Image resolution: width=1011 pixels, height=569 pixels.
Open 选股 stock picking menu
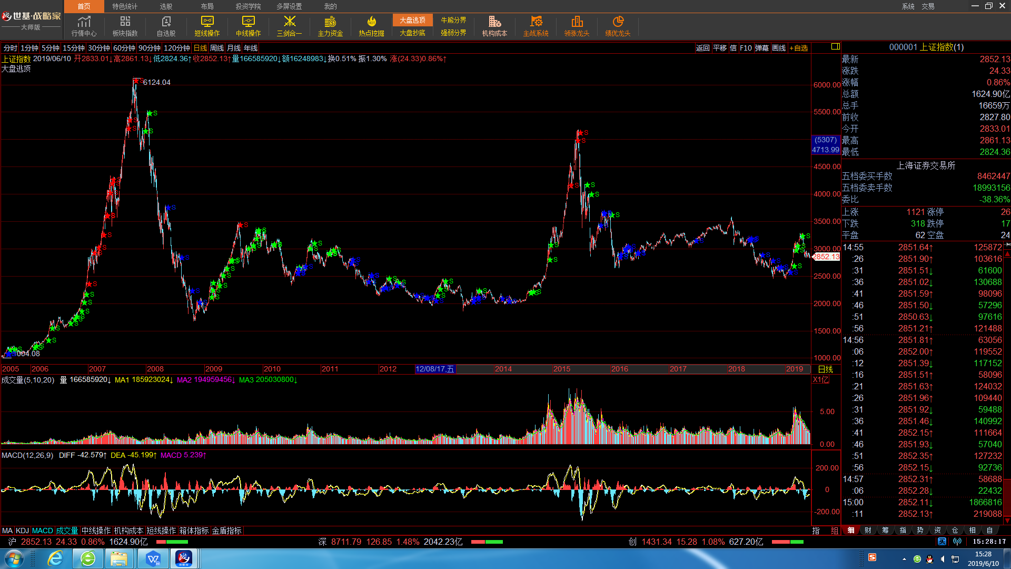tap(166, 6)
